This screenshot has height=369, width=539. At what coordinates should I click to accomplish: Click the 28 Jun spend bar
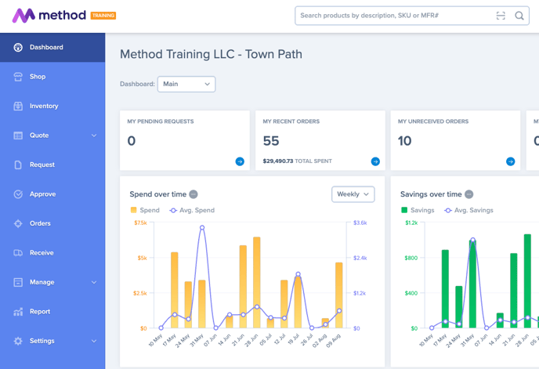tap(257, 282)
